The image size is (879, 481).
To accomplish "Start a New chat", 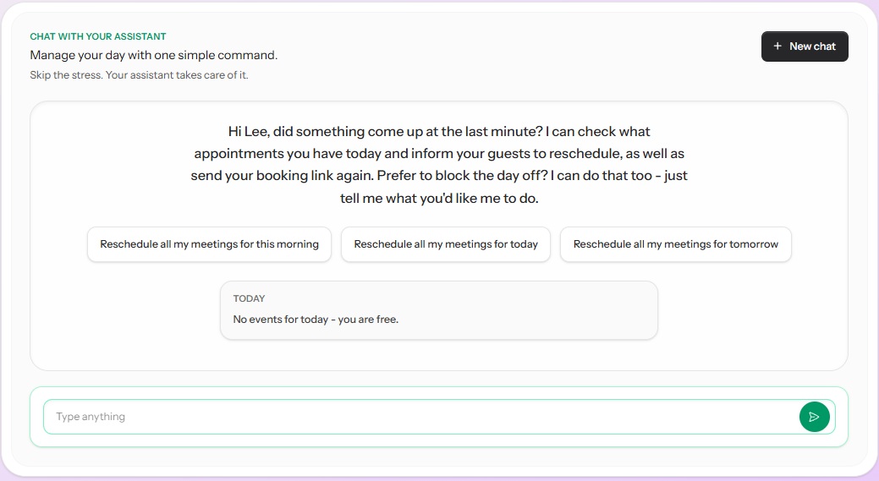I will [x=805, y=46].
